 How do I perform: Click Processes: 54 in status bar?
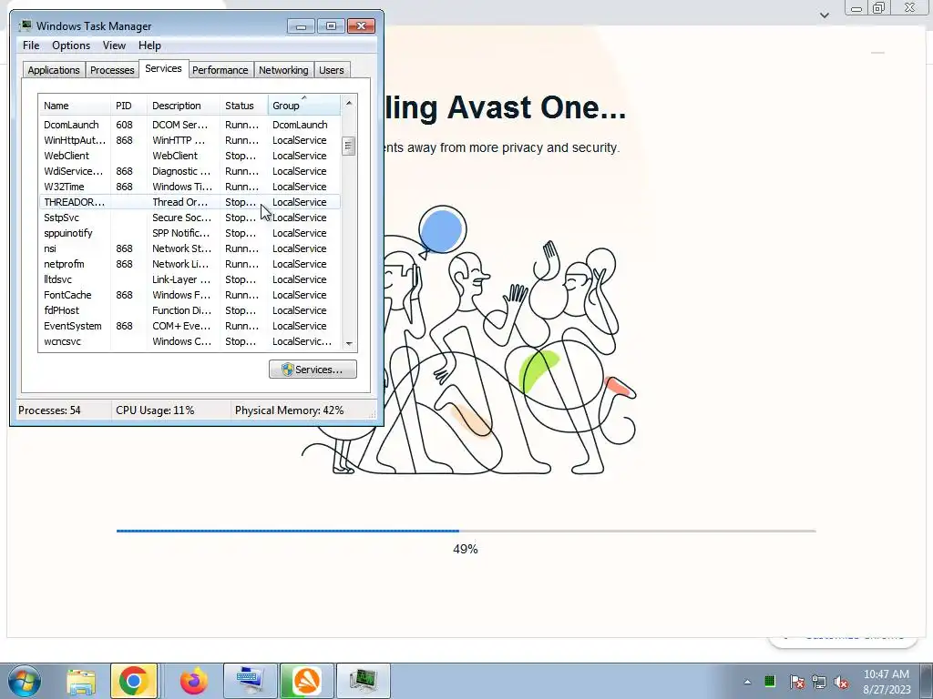49,410
